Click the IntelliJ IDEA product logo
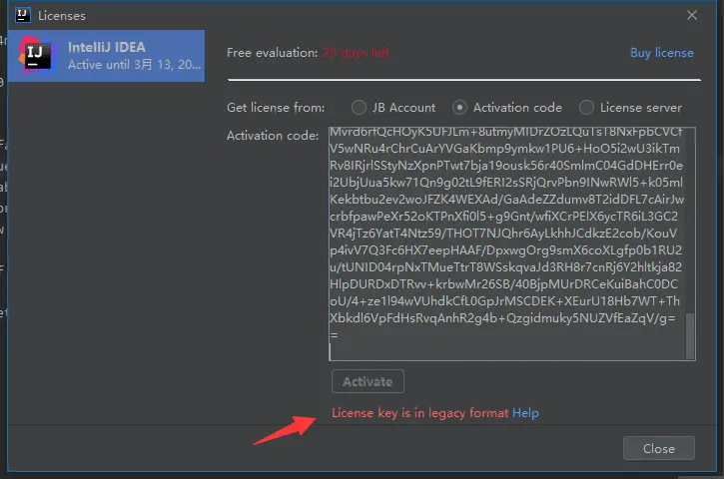The height and width of the screenshot is (479, 724). pyautogui.click(x=36, y=55)
